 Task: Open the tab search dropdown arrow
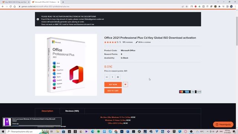[218, 2]
